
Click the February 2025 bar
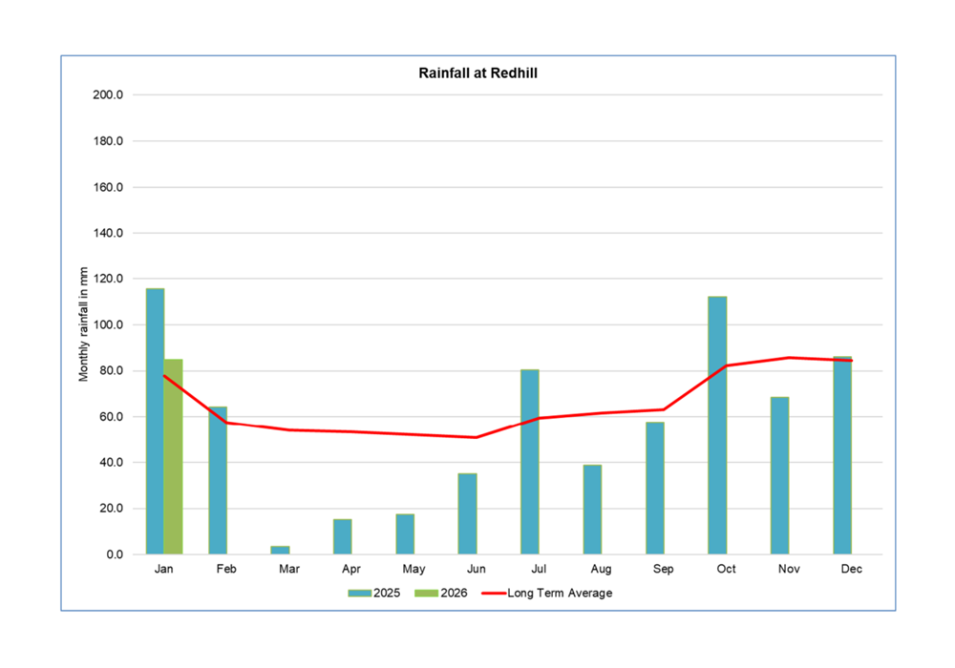(x=218, y=481)
